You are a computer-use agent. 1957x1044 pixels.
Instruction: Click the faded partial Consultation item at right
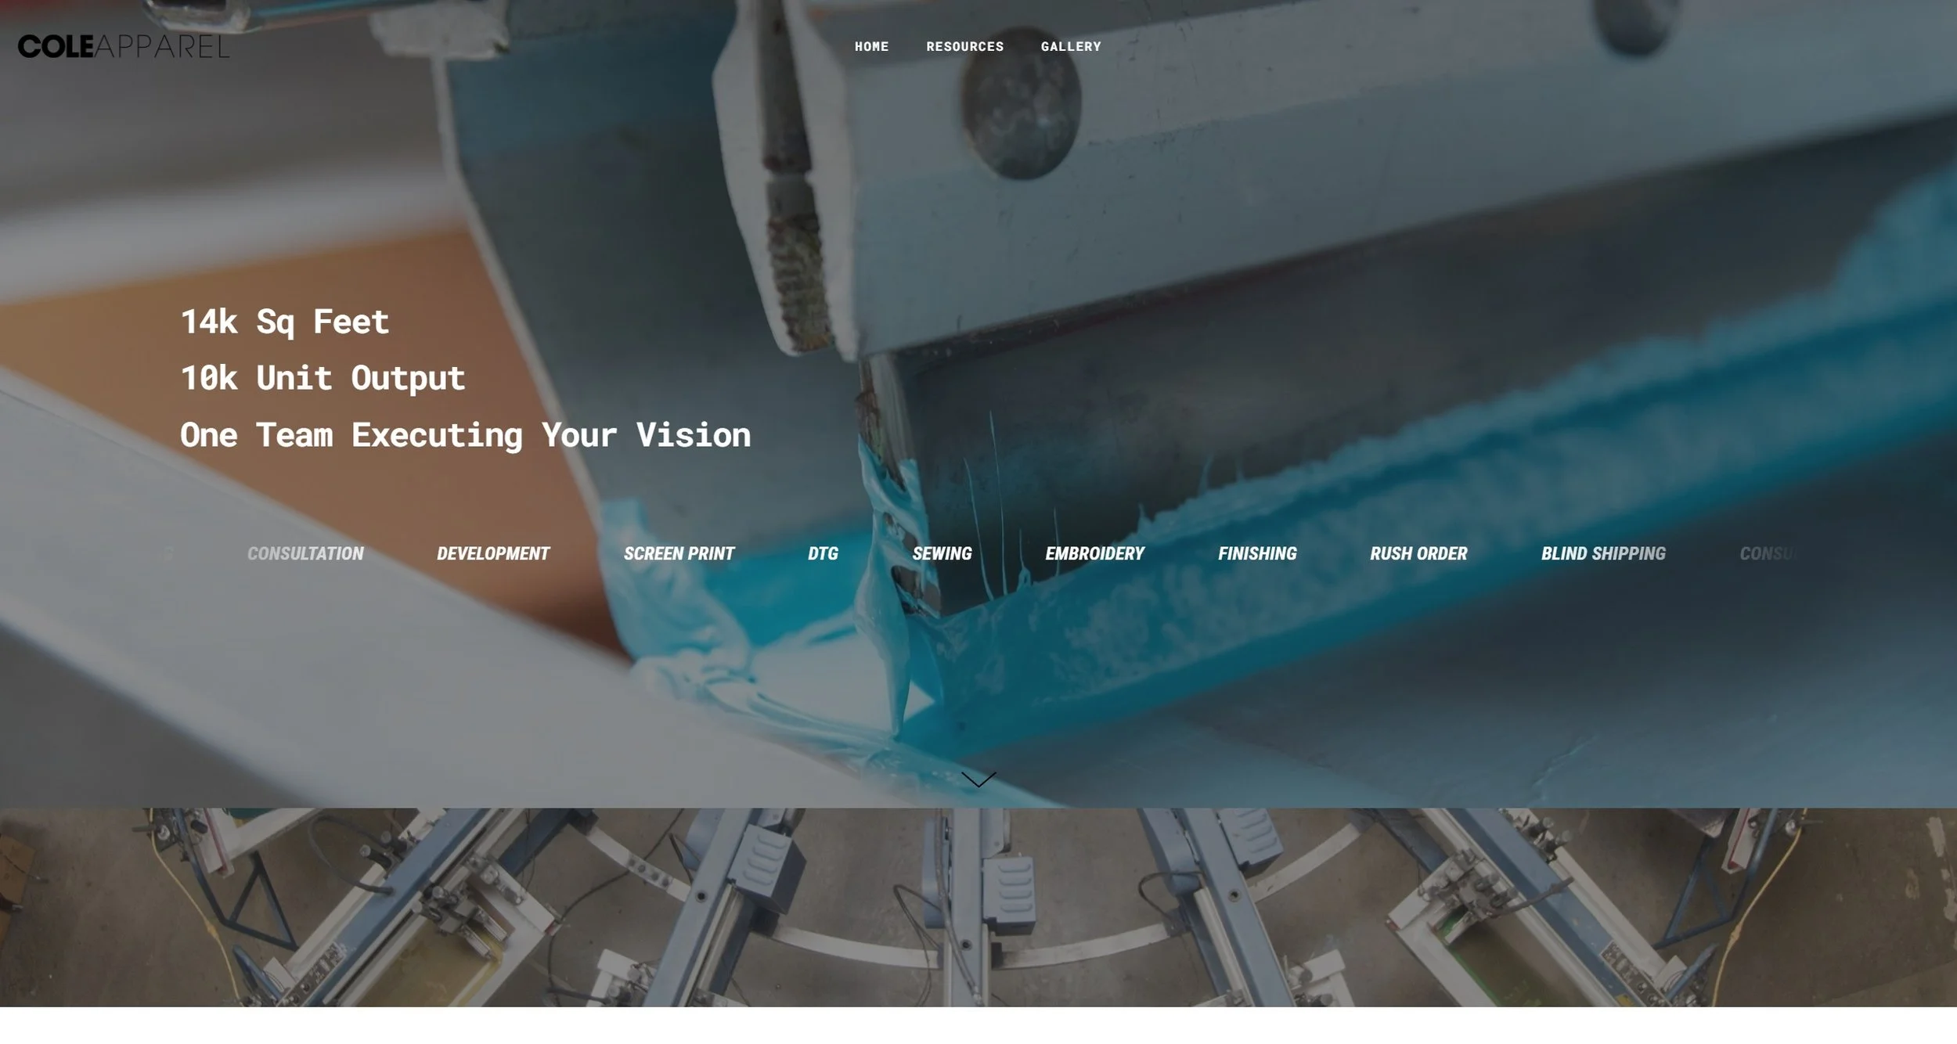(x=1766, y=554)
